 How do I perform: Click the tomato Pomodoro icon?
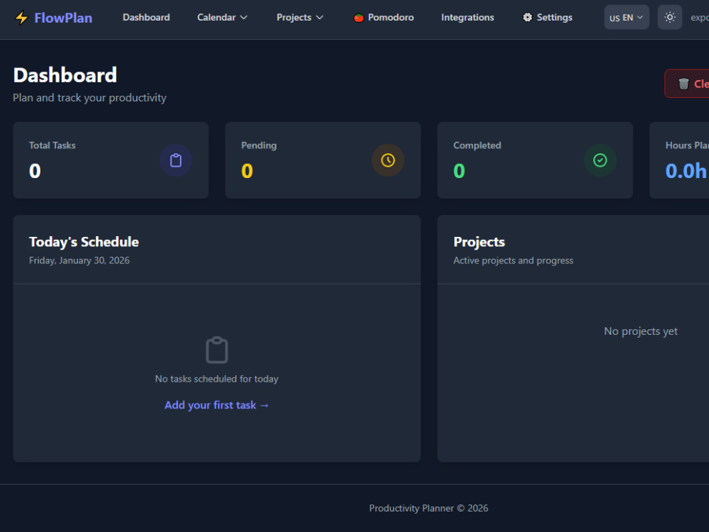click(359, 18)
